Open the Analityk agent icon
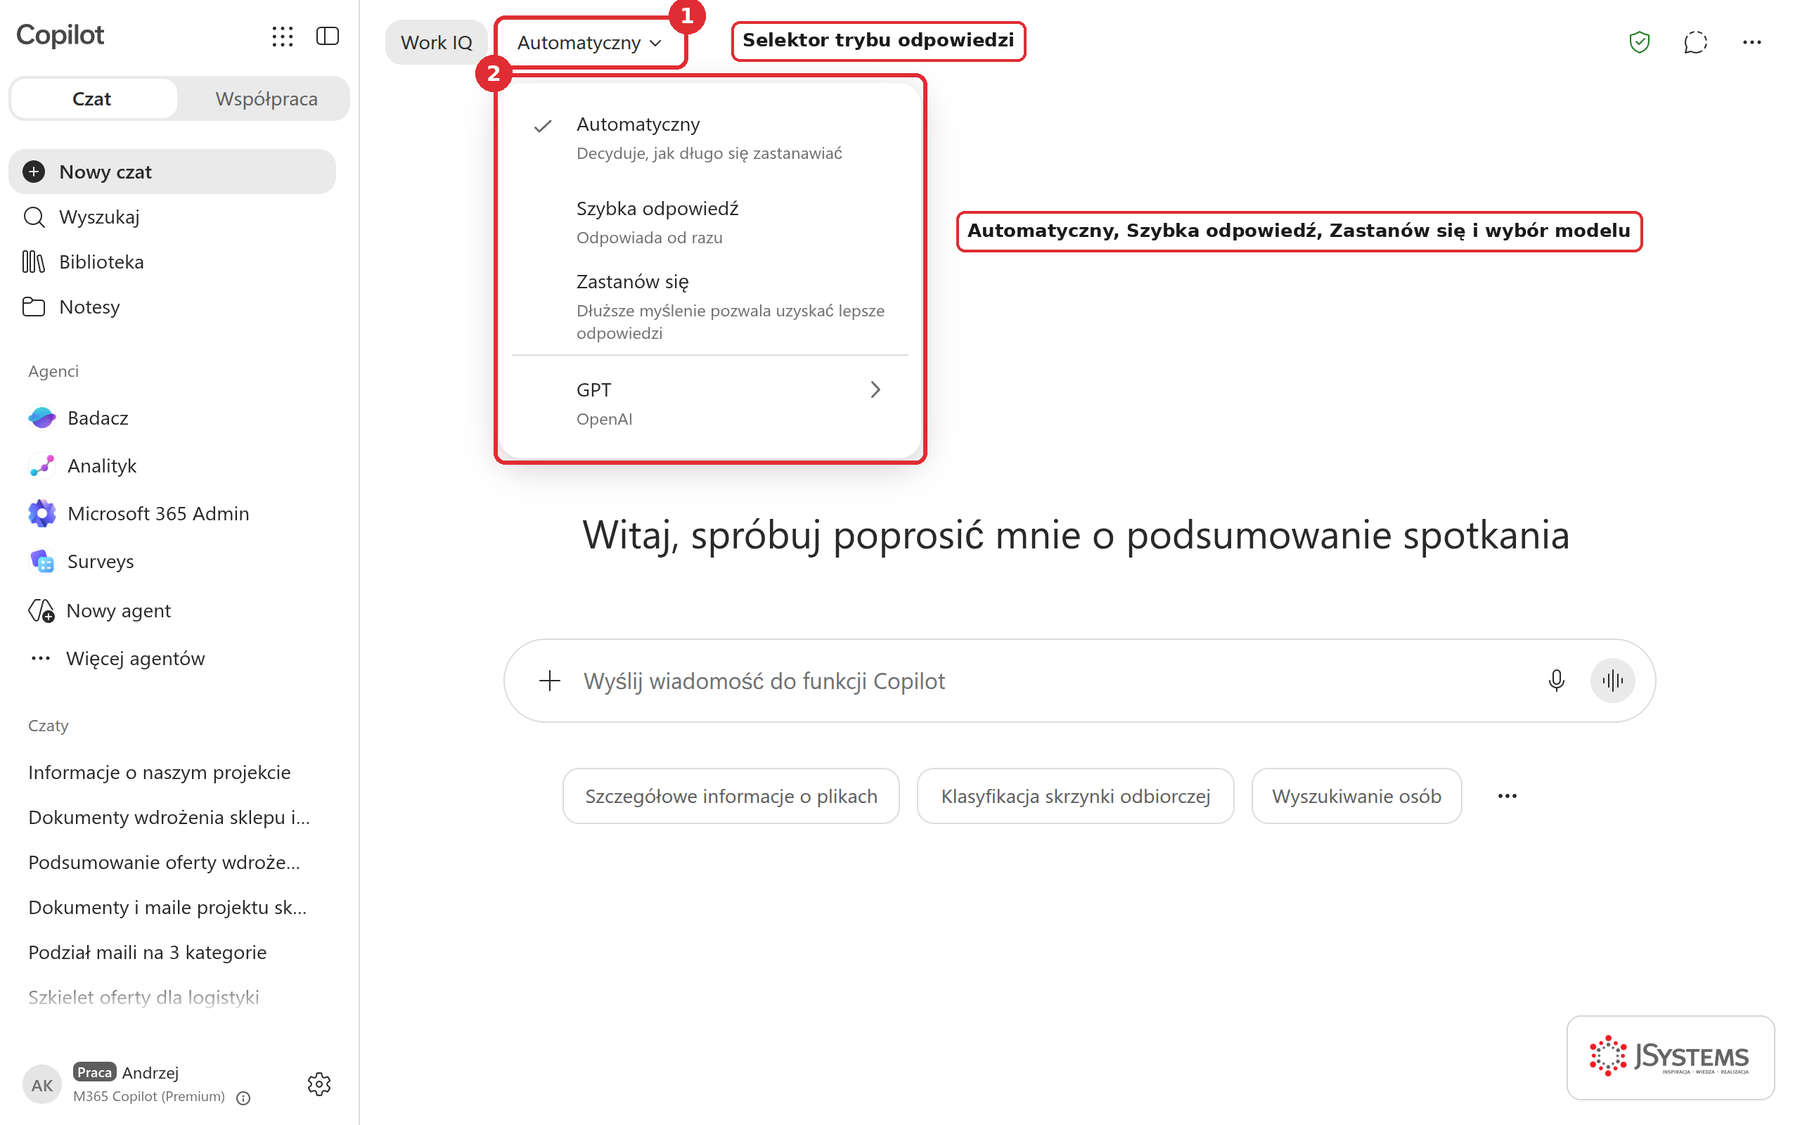 [x=41, y=465]
